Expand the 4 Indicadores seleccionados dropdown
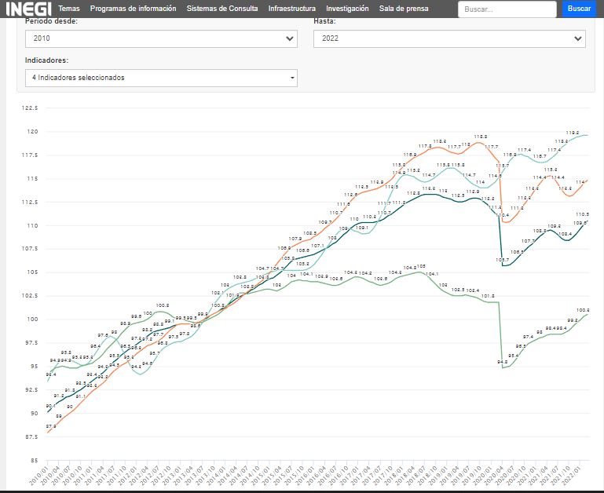This screenshot has height=493, width=604. click(x=161, y=78)
